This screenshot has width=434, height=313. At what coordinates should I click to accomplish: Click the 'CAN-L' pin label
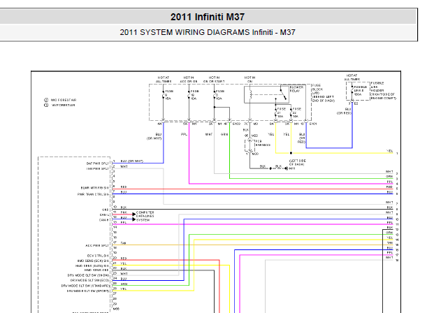104,214
